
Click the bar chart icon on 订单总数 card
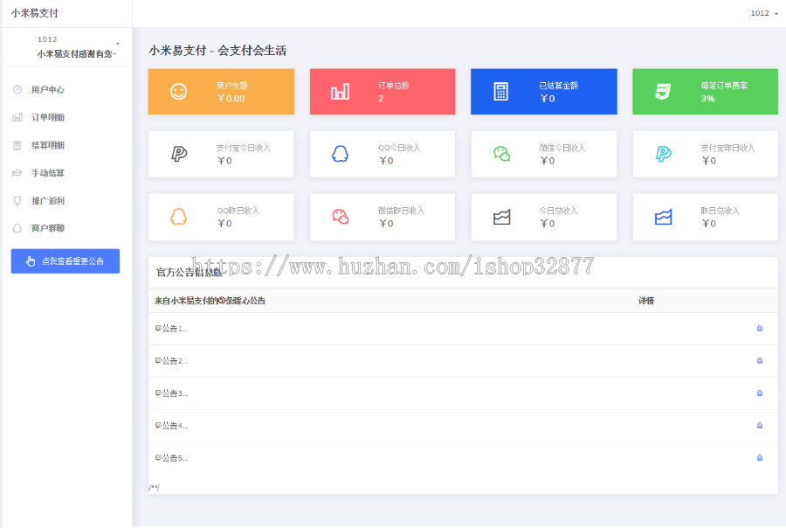pos(340,91)
